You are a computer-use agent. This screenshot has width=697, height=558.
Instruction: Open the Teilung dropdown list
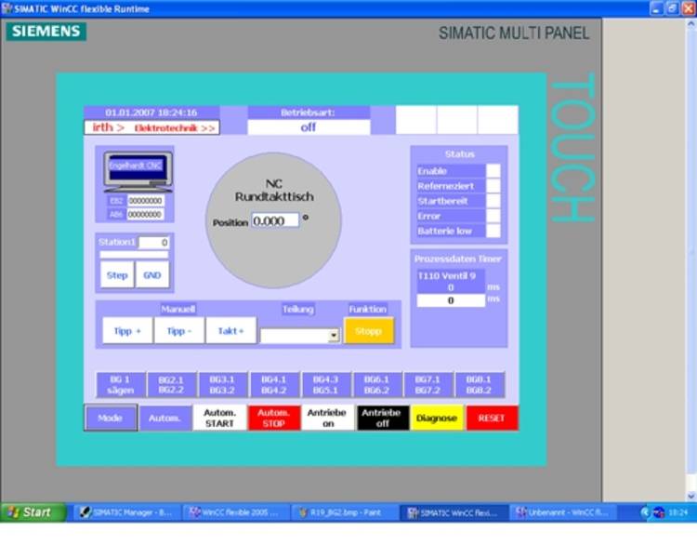click(x=334, y=336)
